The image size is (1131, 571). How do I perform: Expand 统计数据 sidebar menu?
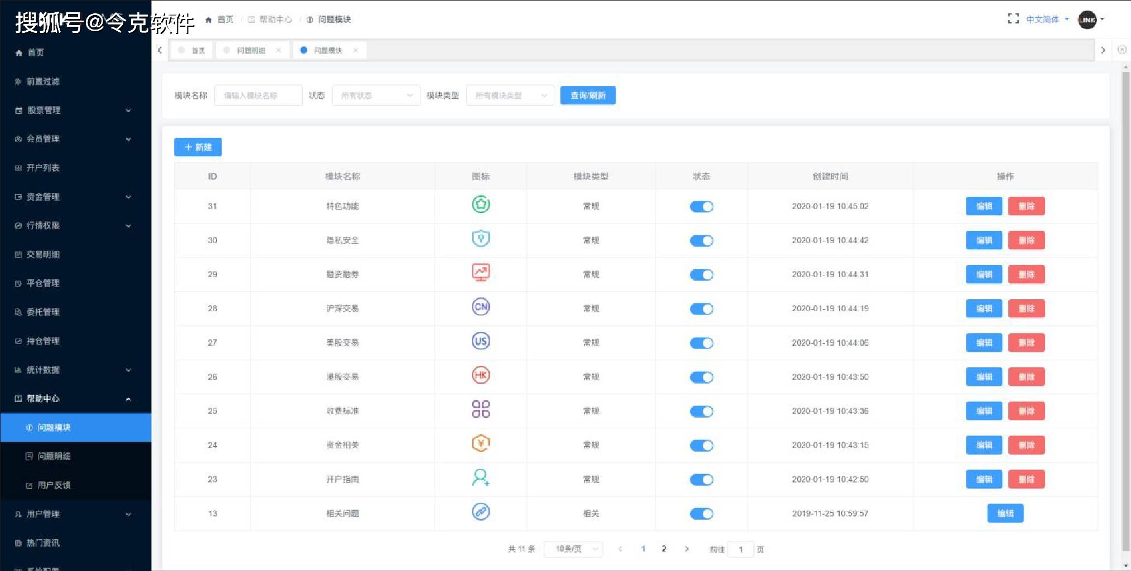pyautogui.click(x=76, y=370)
